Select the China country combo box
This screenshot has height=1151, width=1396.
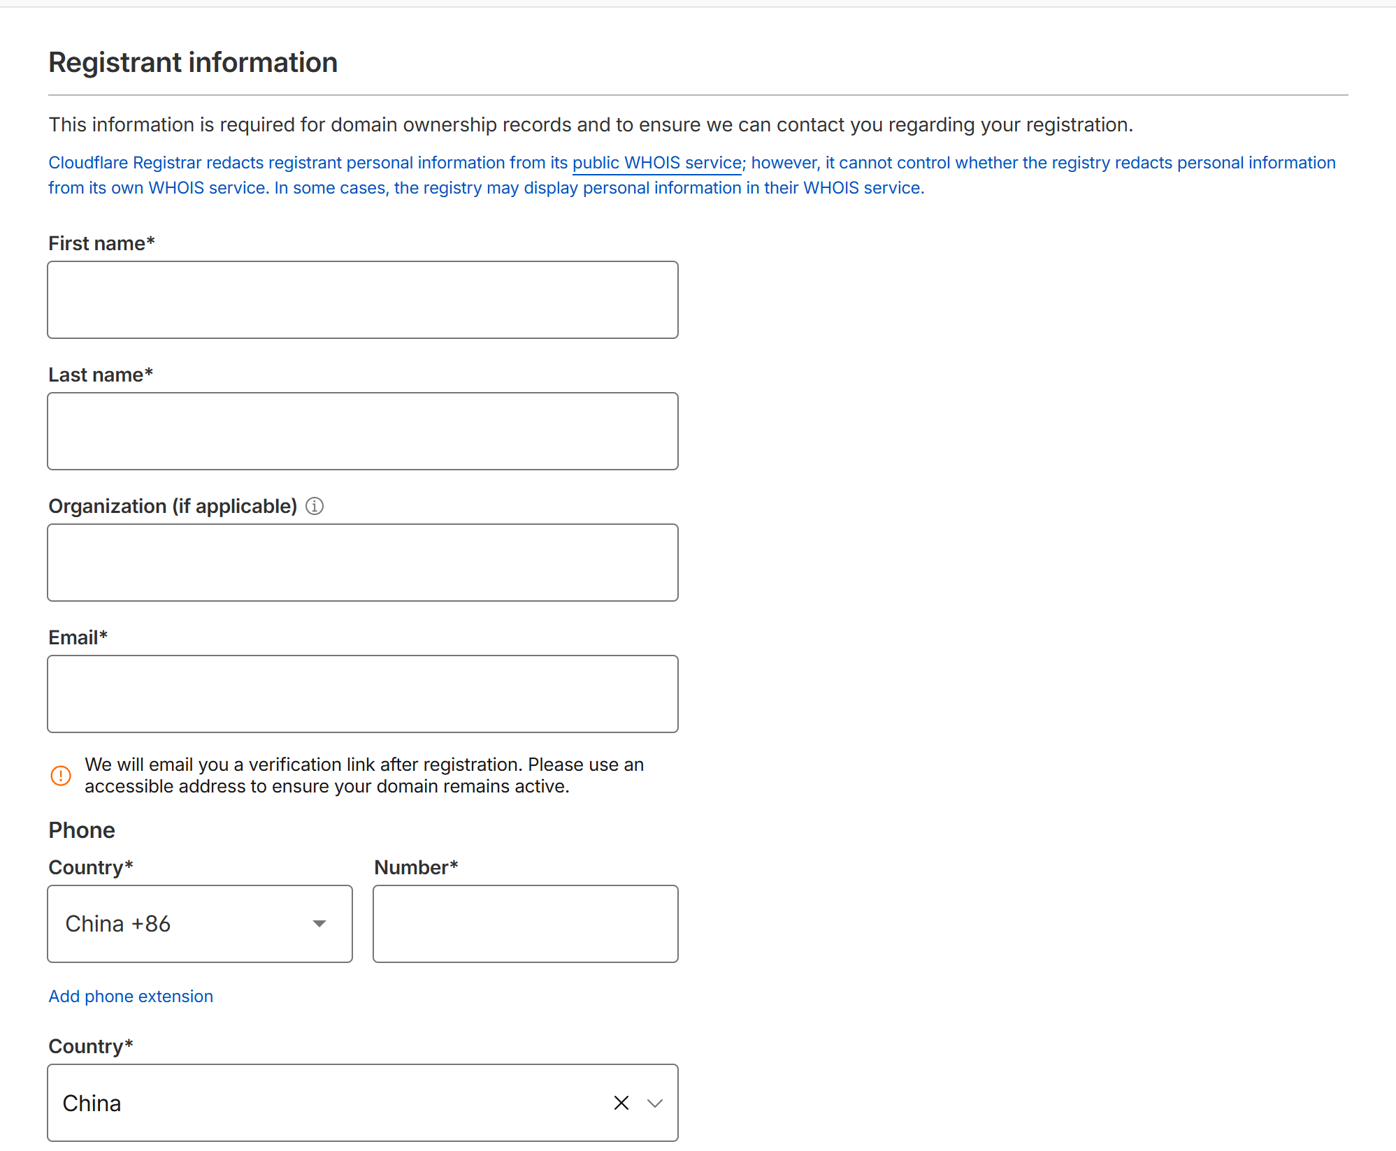click(329, 1103)
